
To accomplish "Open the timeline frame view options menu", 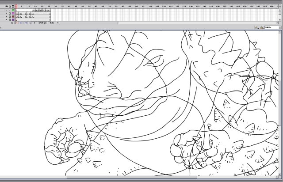I will click(279, 6).
